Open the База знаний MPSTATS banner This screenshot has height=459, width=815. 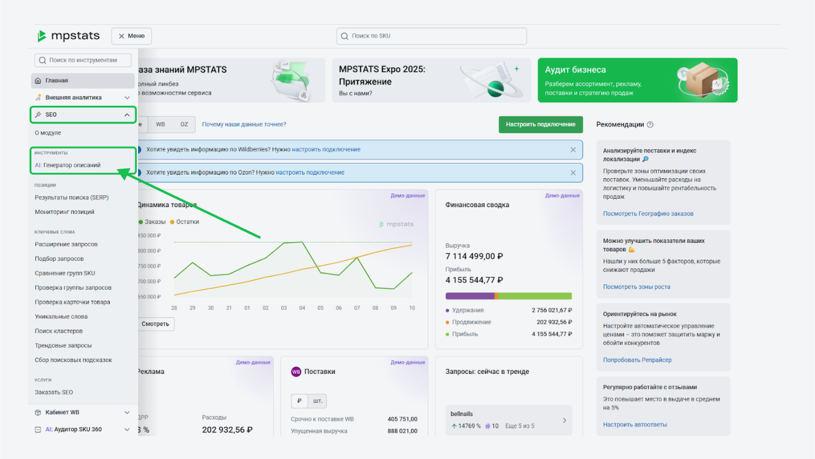231,80
